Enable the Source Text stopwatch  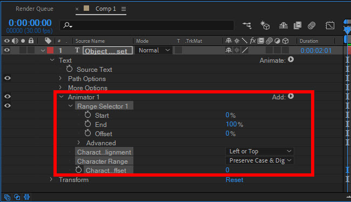[x=70, y=69]
